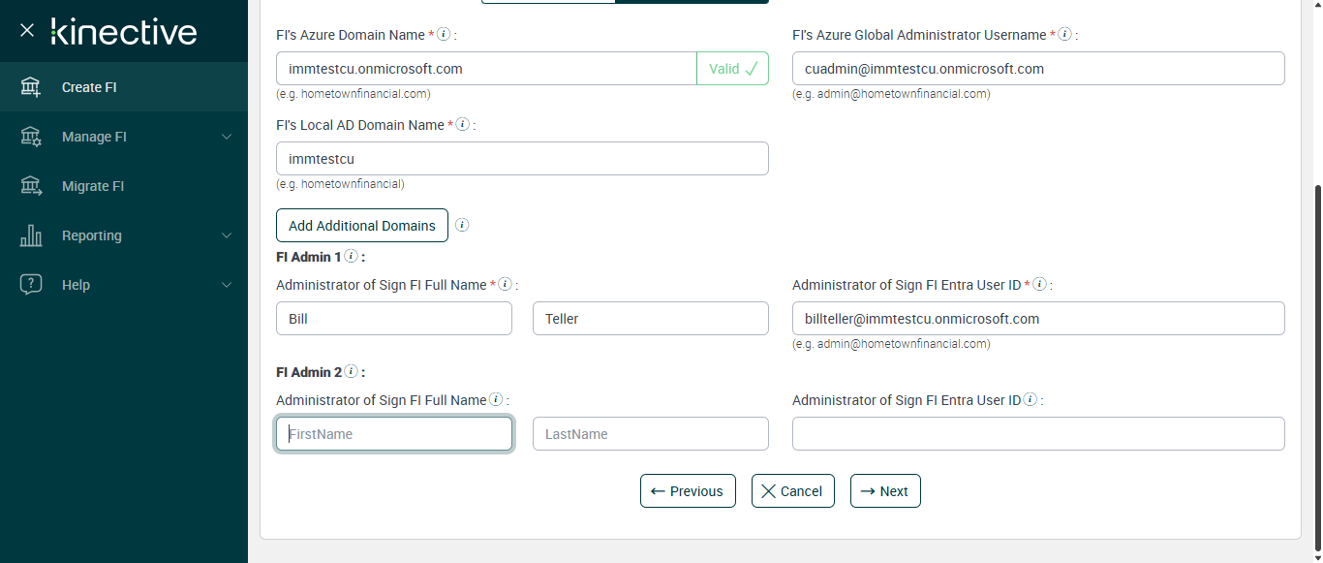Select Manage FI in the sidebar
The width and height of the screenshot is (1323, 563).
pyautogui.click(x=94, y=137)
